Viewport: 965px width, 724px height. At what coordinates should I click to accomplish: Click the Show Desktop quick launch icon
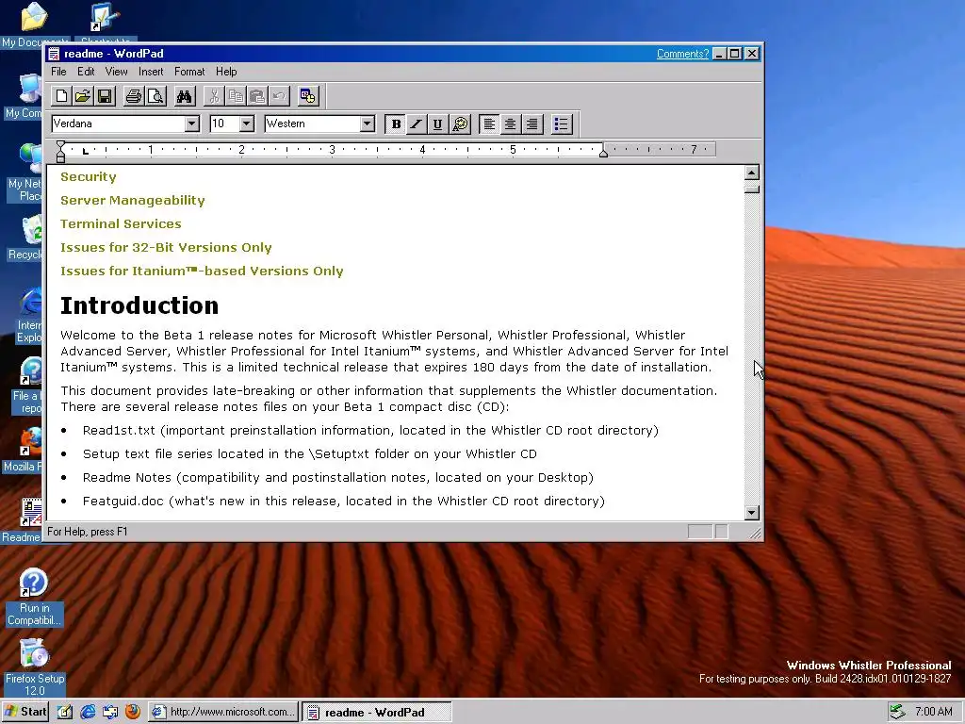point(65,712)
